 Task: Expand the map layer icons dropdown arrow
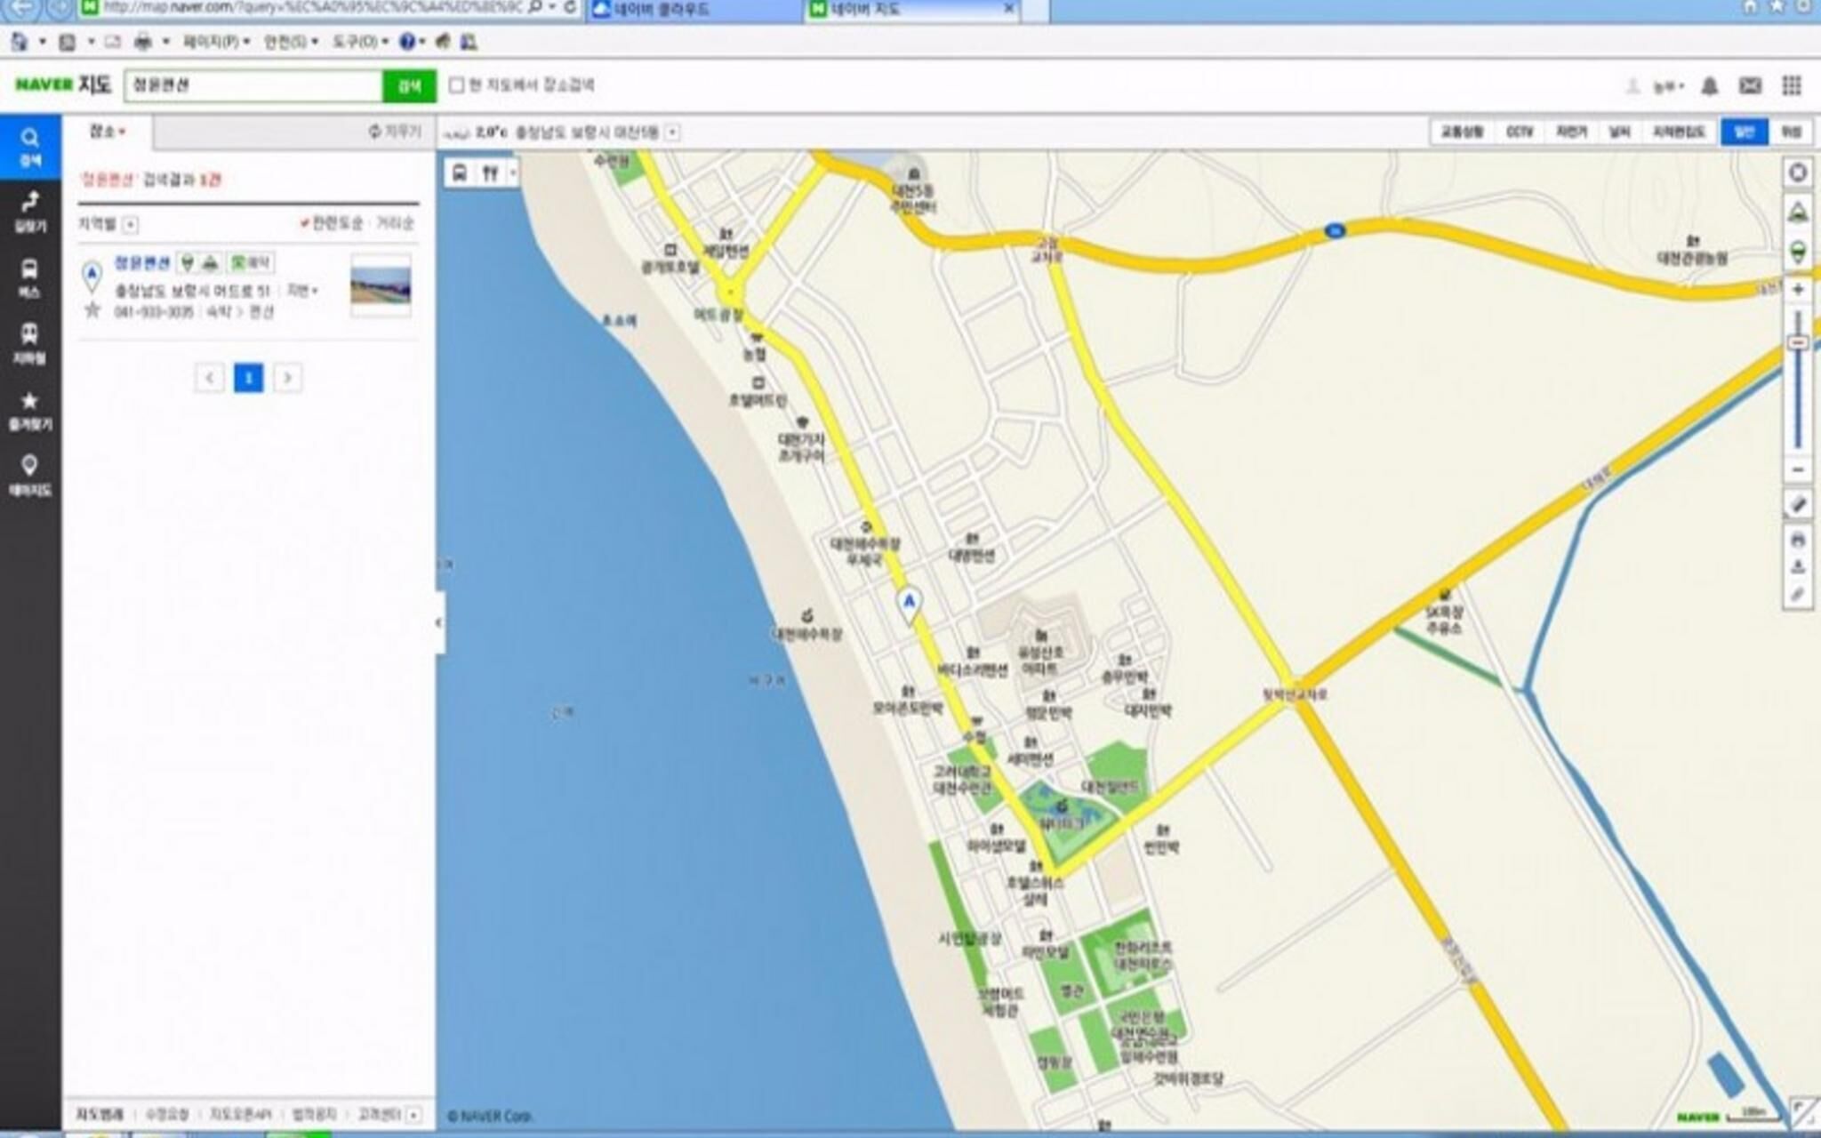pos(512,172)
